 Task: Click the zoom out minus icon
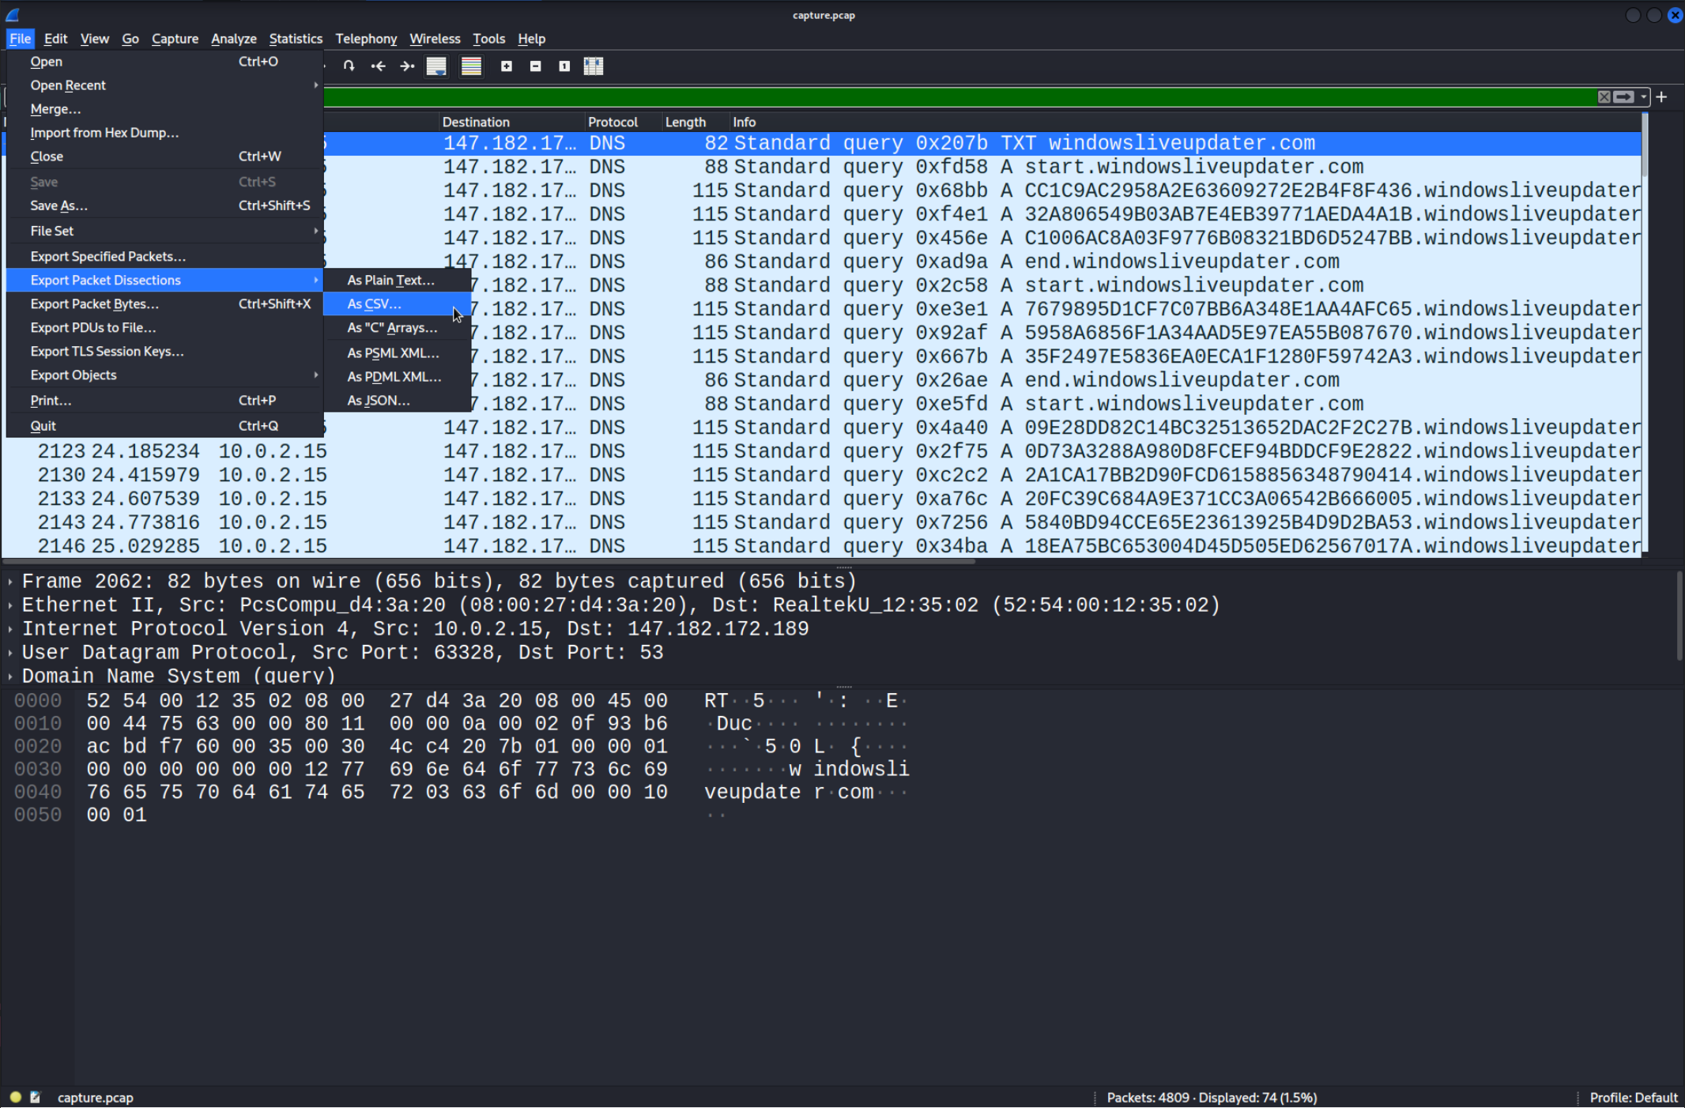click(535, 66)
